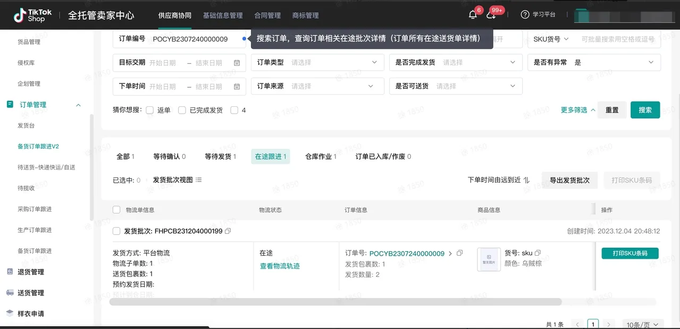The width and height of the screenshot is (680, 329).
Task: Select the 发货批次 FHPCB231204000199 row checkbox
Action: click(116, 232)
